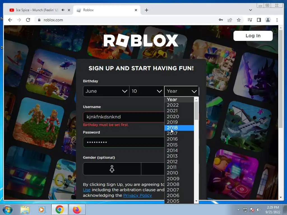The height and width of the screenshot is (215, 287).
Task: Select 2008 from the year list
Action: pos(179,184)
